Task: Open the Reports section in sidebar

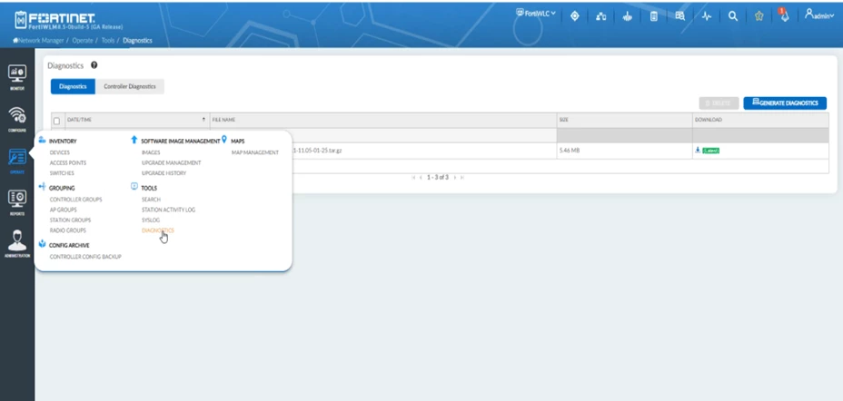Action: 16,202
